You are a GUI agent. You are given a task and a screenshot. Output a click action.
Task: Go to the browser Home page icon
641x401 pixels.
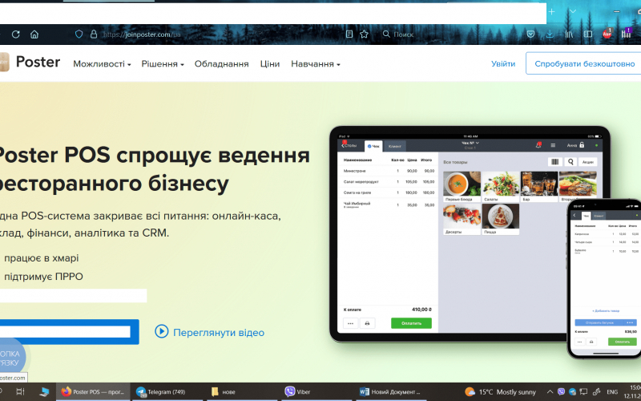click(x=34, y=34)
